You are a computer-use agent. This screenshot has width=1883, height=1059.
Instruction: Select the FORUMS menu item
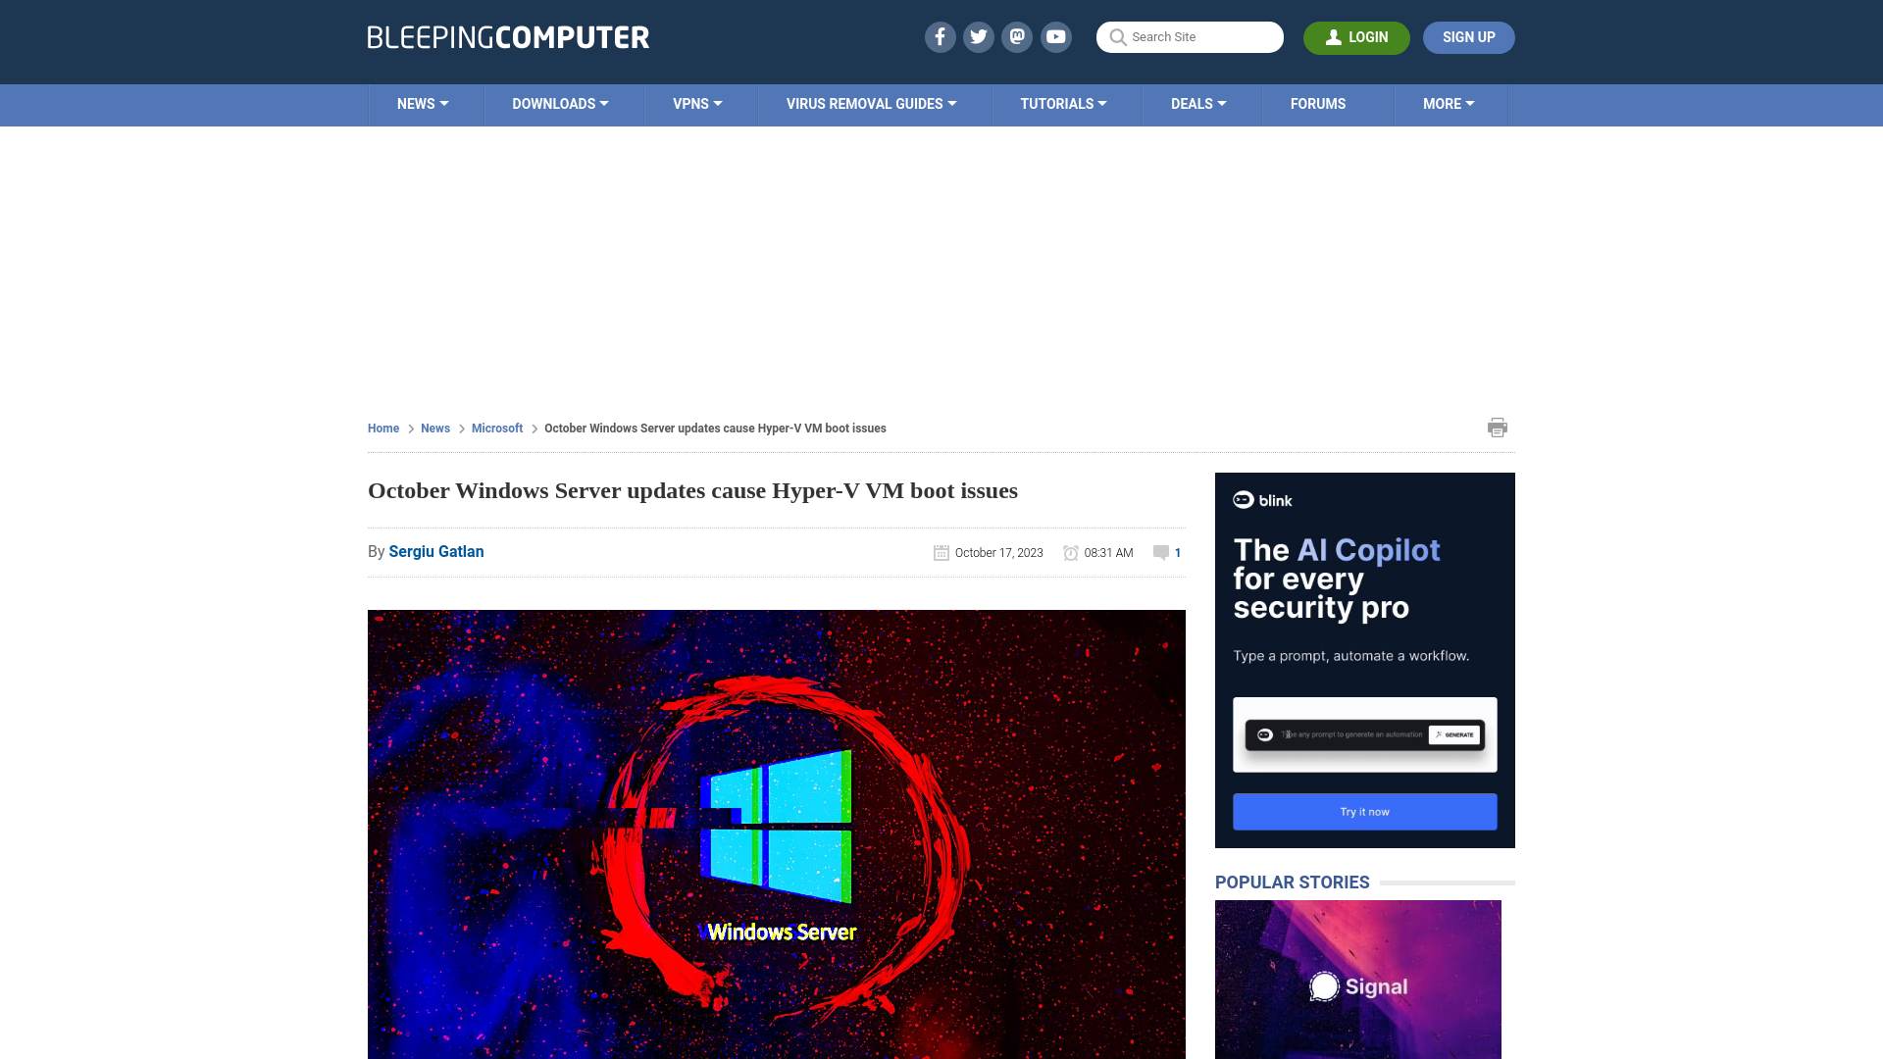tap(1318, 103)
